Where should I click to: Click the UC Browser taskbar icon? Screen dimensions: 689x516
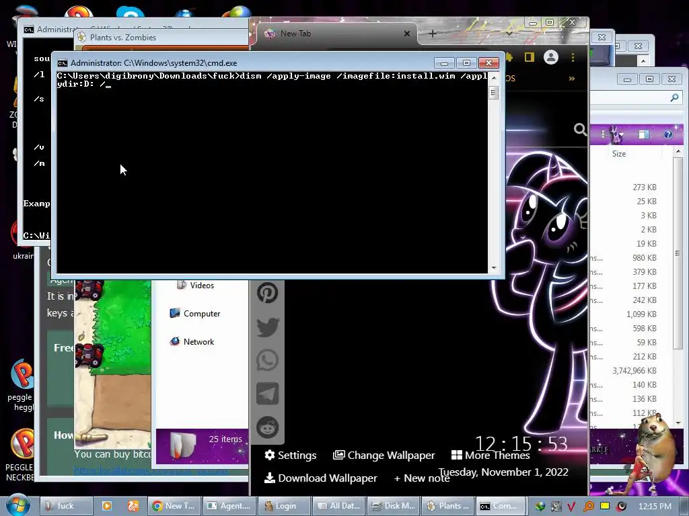(x=133, y=506)
